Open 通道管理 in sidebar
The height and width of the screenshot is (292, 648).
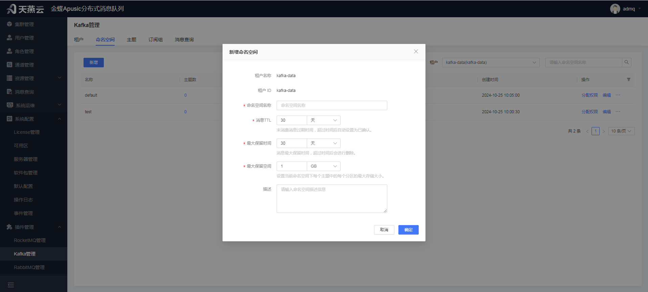coord(33,65)
